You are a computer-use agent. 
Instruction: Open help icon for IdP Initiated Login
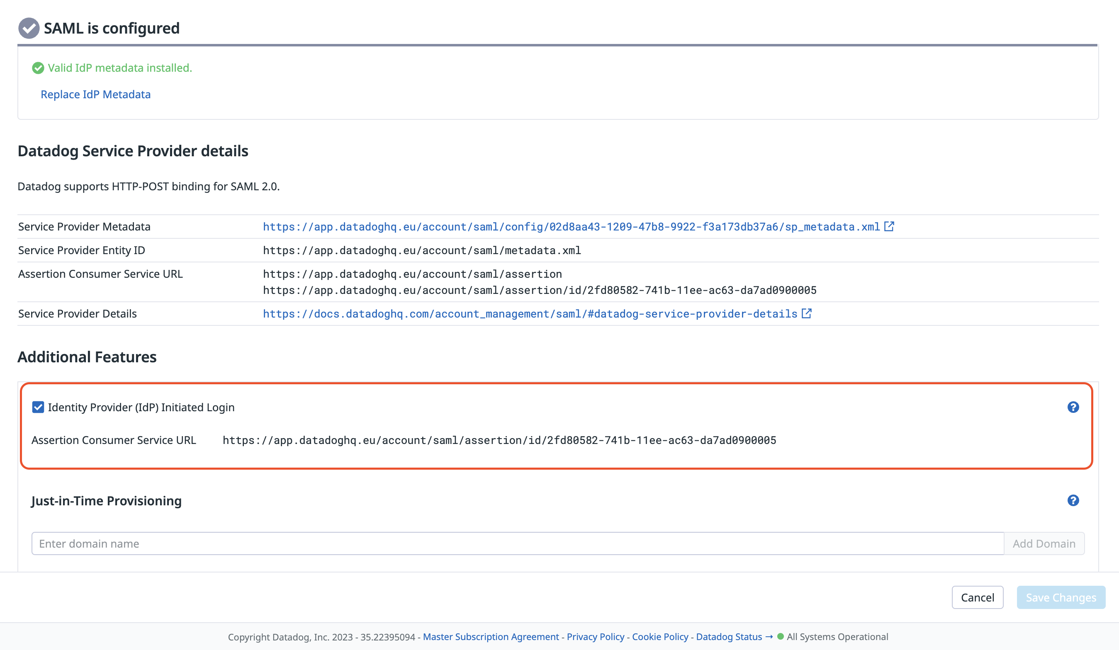coord(1073,407)
